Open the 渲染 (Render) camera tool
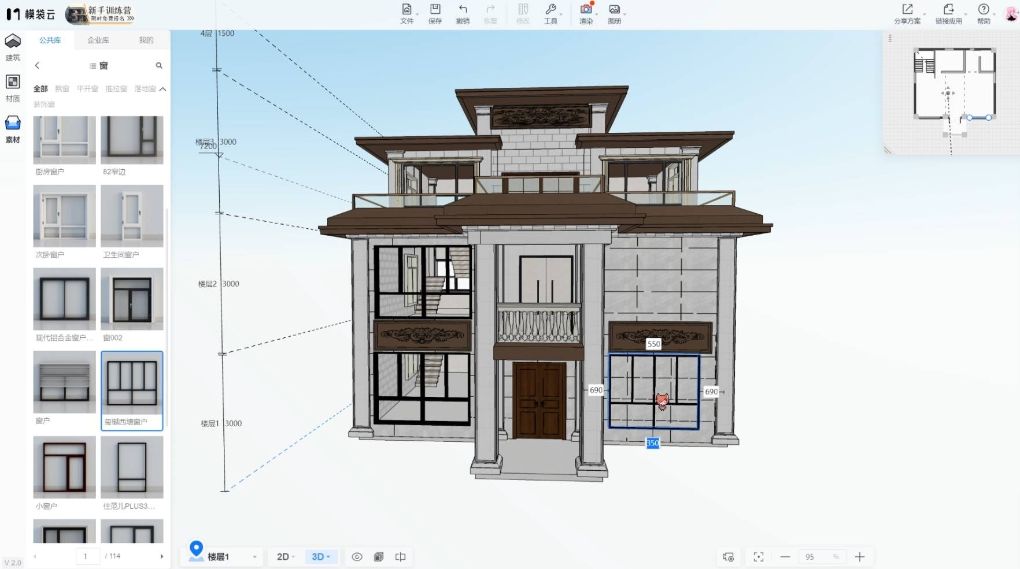 pos(586,13)
